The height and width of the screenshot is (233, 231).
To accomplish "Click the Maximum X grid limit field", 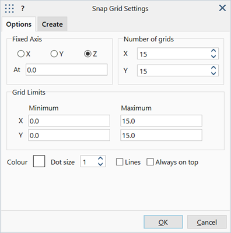I will 161,121.
